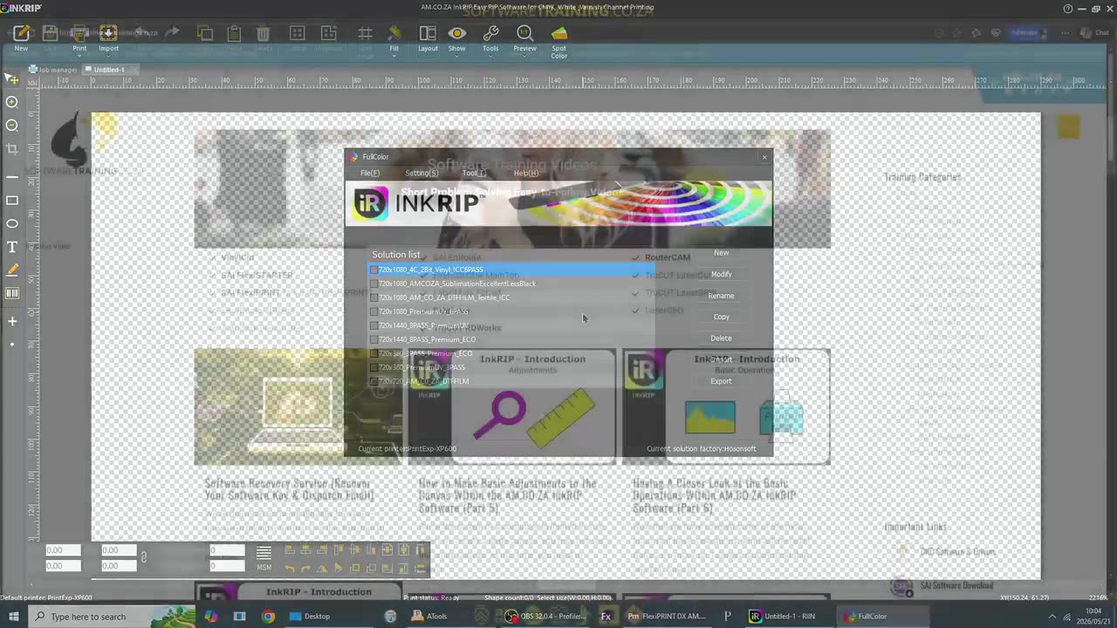The width and height of the screenshot is (1117, 628).
Task: Check the 720x1080_AMCOZA_SublimationExcellentLessBlack checkbox
Action: 374,283
